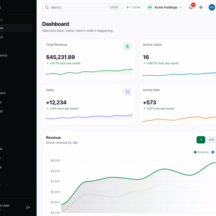Click the $6,500 axis label
216x216 pixels.
tap(55, 161)
